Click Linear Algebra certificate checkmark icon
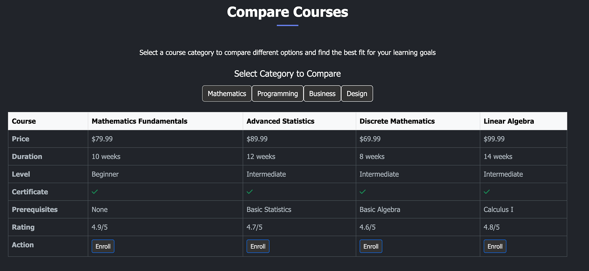This screenshot has height=271, width=589. [x=487, y=192]
